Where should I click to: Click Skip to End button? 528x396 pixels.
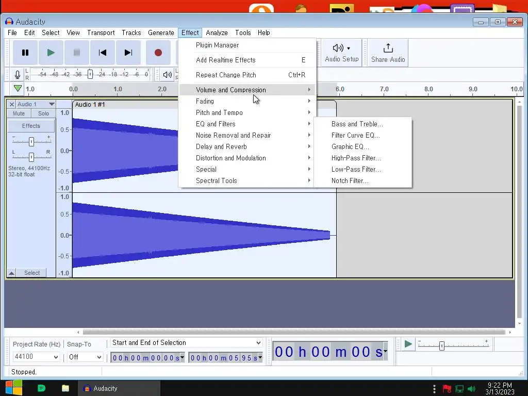pos(128,53)
